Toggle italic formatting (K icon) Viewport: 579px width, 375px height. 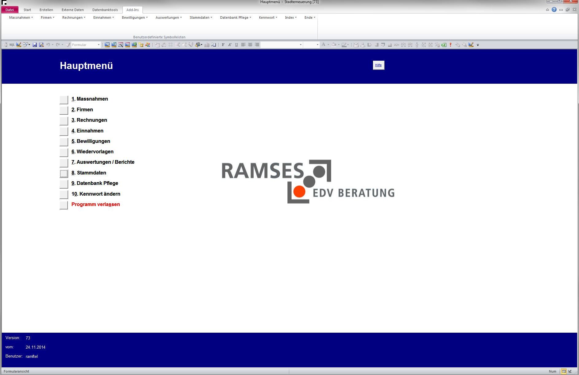[230, 45]
